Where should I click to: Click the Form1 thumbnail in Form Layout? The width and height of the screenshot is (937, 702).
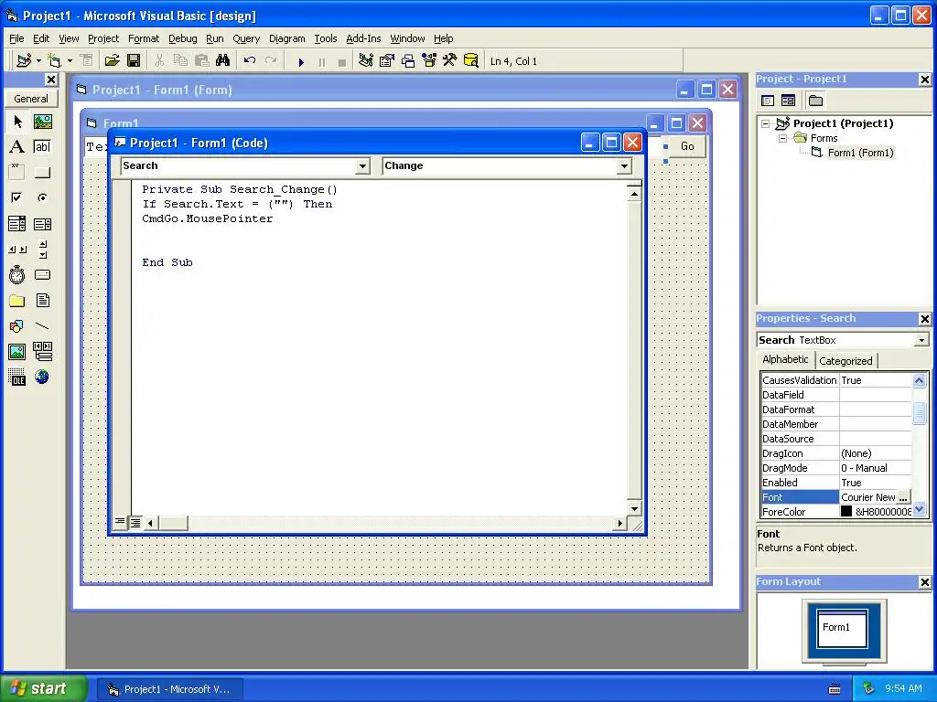point(842,629)
